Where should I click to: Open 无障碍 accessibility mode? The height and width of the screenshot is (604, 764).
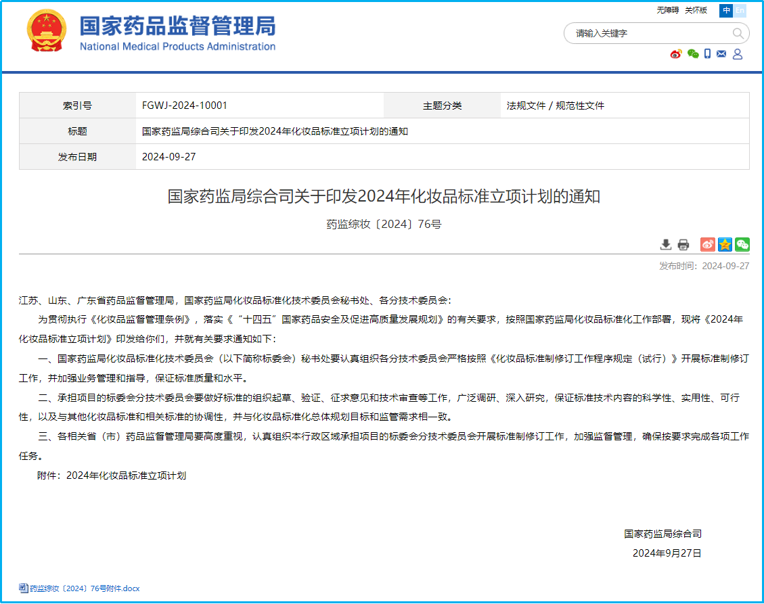pos(667,10)
